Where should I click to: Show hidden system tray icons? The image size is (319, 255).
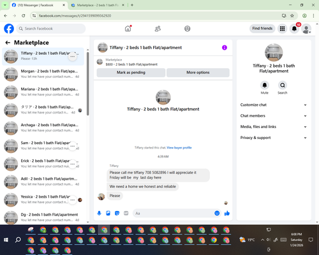263,240
